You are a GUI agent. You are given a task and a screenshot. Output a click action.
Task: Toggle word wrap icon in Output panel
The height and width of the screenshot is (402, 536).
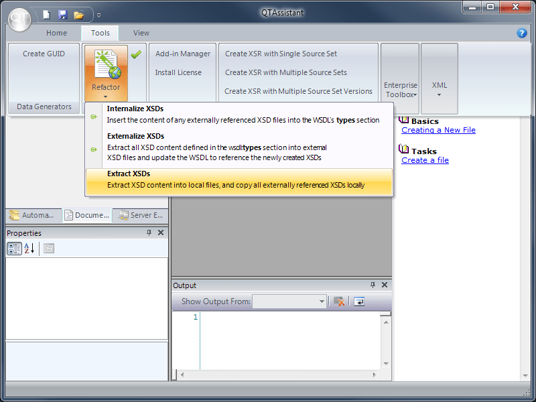(x=358, y=301)
